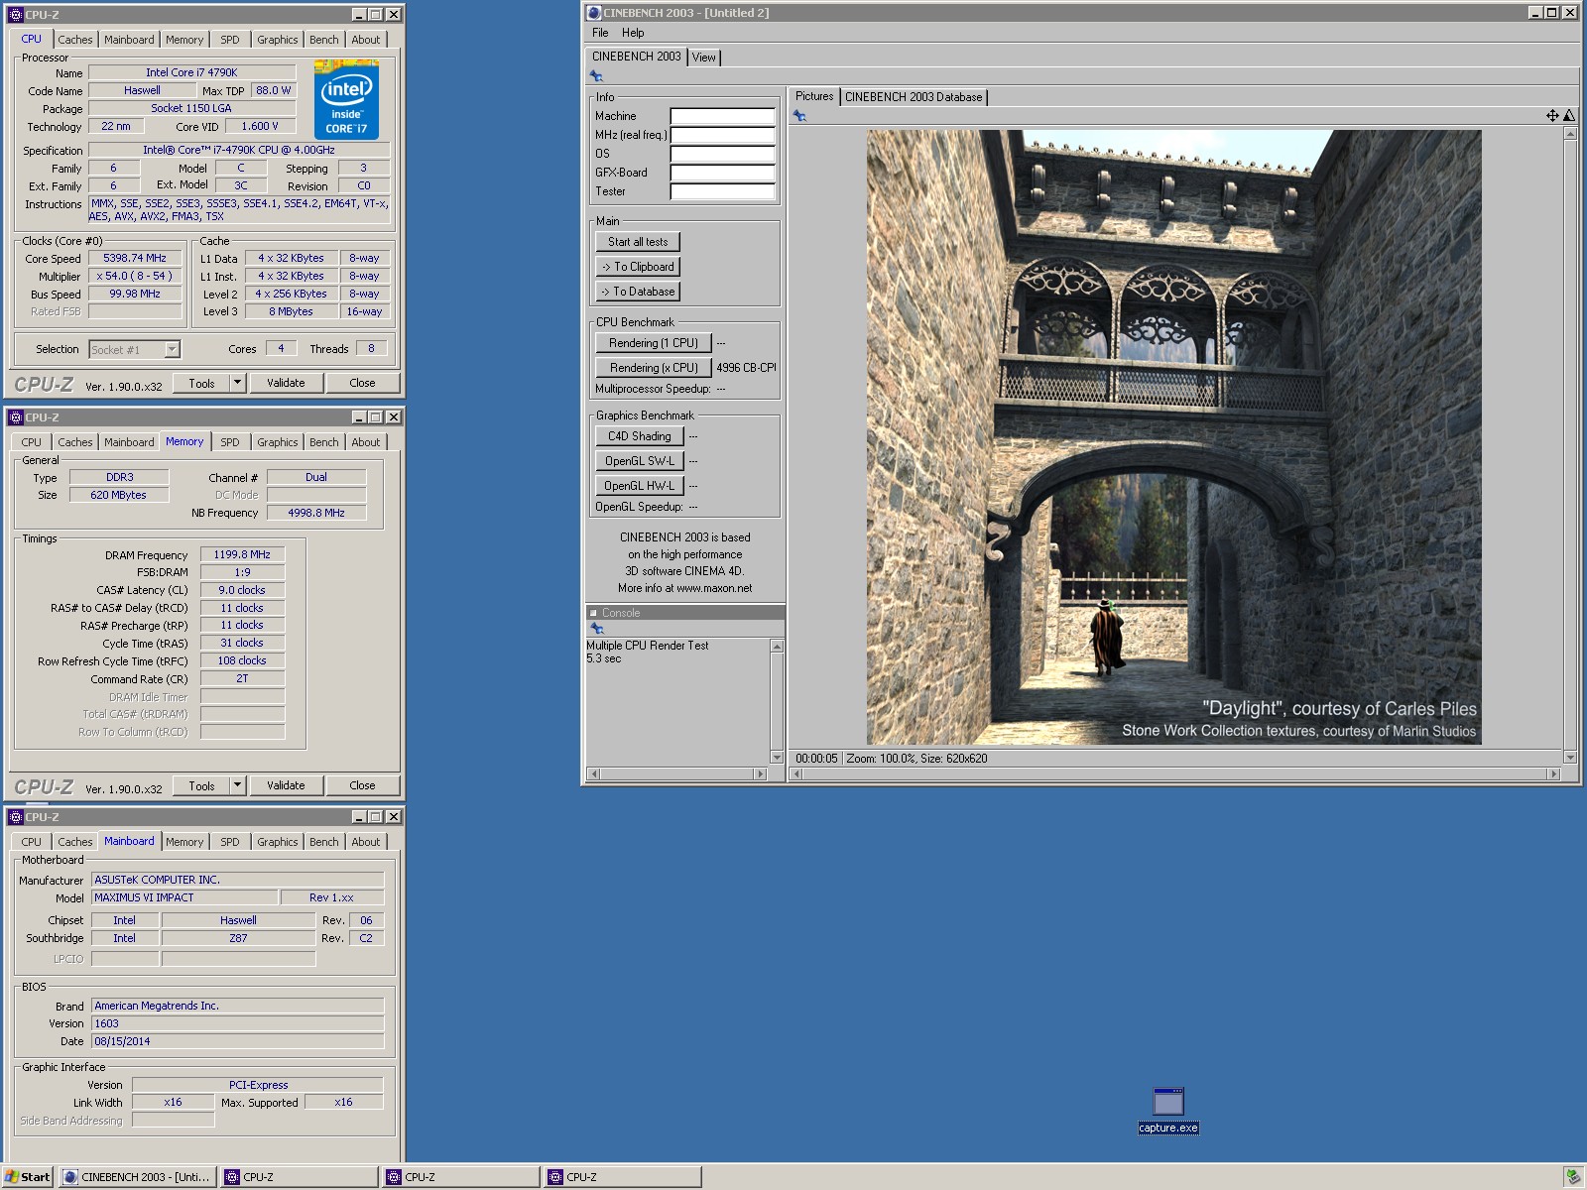Expand Tools dropdown arrow in top CPU-Z
Image resolution: width=1587 pixels, height=1190 pixels.
point(237,383)
